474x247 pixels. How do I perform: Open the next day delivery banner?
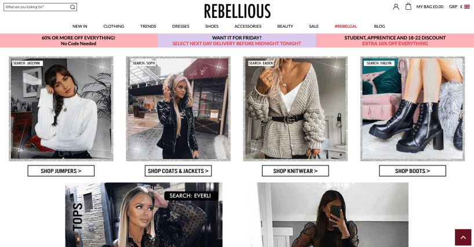point(236,40)
